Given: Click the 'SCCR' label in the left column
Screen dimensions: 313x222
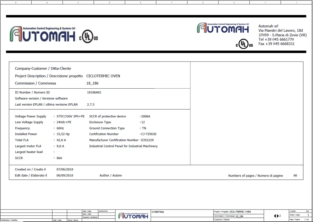Looking at the screenshot, I should [19, 158].
